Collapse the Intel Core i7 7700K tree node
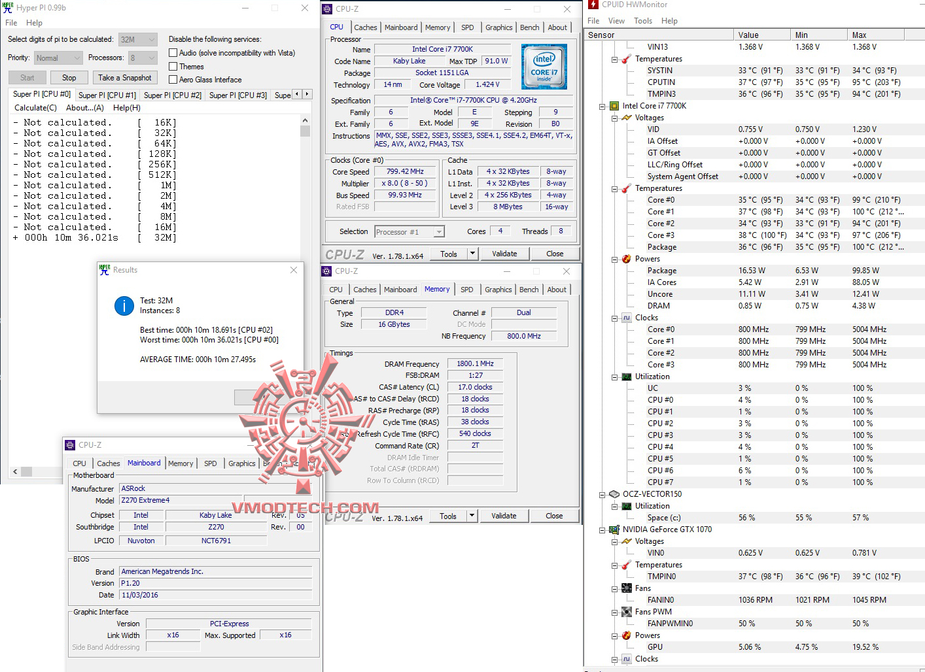 click(x=602, y=106)
